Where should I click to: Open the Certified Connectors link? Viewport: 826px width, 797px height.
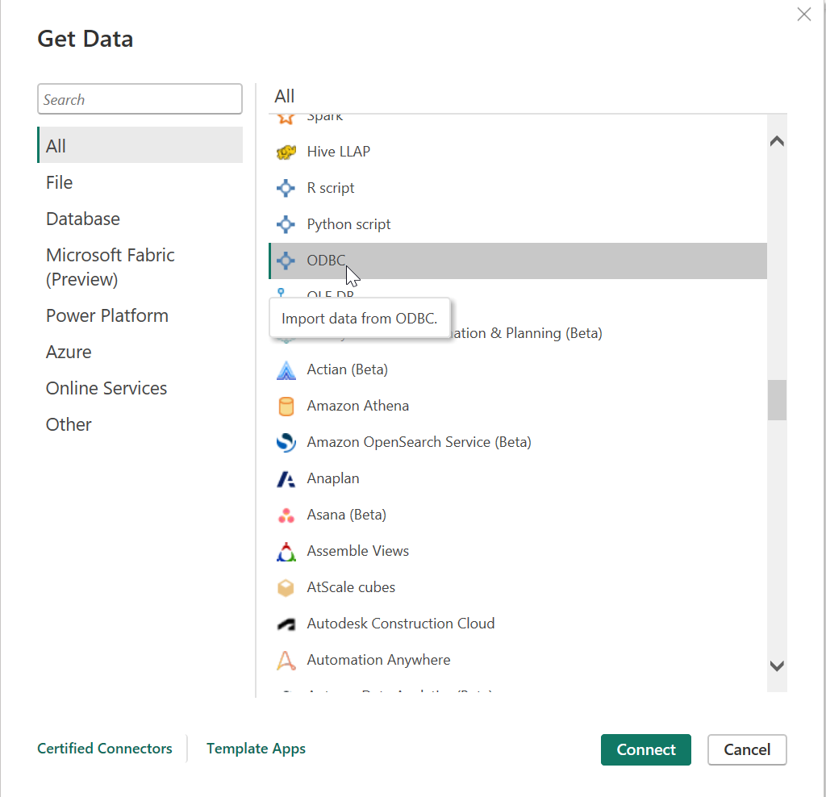(105, 749)
